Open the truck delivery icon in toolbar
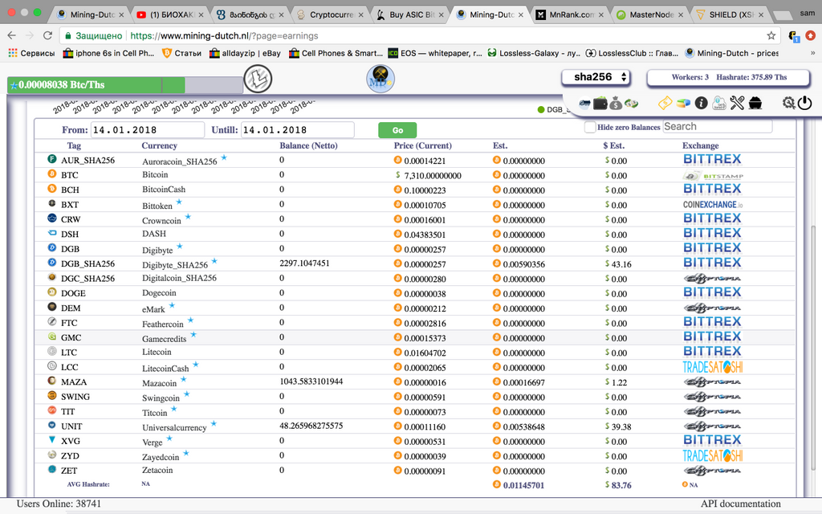 [x=584, y=104]
